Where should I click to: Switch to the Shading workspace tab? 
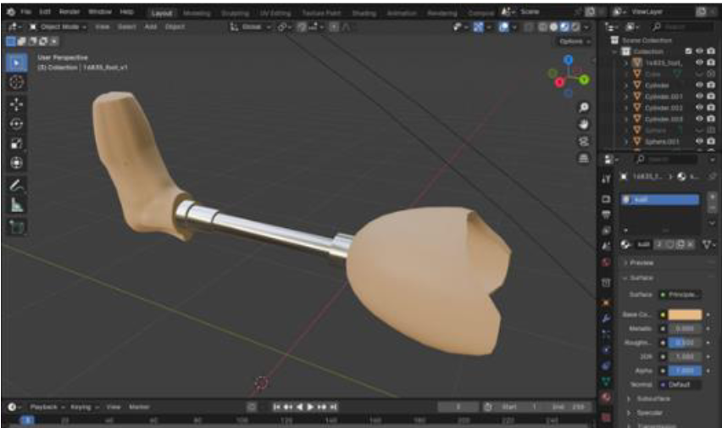pos(364,14)
